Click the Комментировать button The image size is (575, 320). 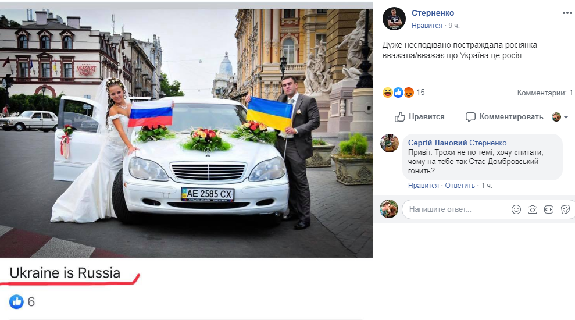(504, 117)
